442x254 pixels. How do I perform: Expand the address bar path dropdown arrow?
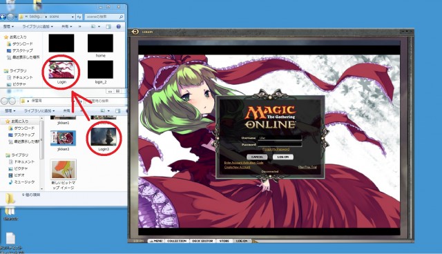point(73,17)
